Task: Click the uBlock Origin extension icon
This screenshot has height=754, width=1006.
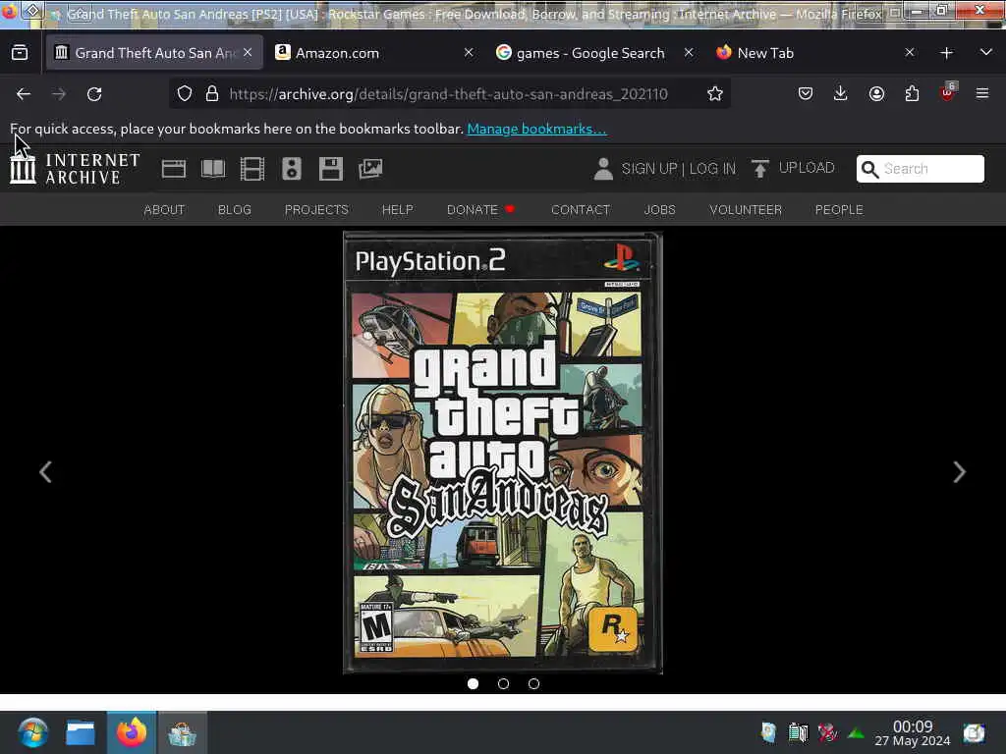Action: tap(948, 93)
